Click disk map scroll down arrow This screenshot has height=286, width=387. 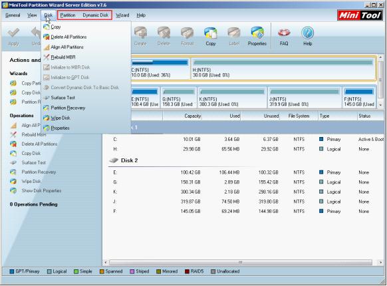coord(380,105)
